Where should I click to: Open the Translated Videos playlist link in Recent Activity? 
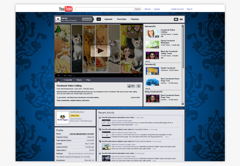pyautogui.click(x=141, y=129)
